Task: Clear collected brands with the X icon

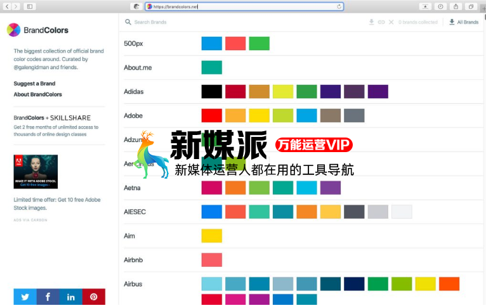Action: pos(391,22)
